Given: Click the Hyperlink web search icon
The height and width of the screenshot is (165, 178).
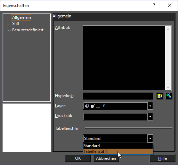Looking at the screenshot, I should pos(169,96).
